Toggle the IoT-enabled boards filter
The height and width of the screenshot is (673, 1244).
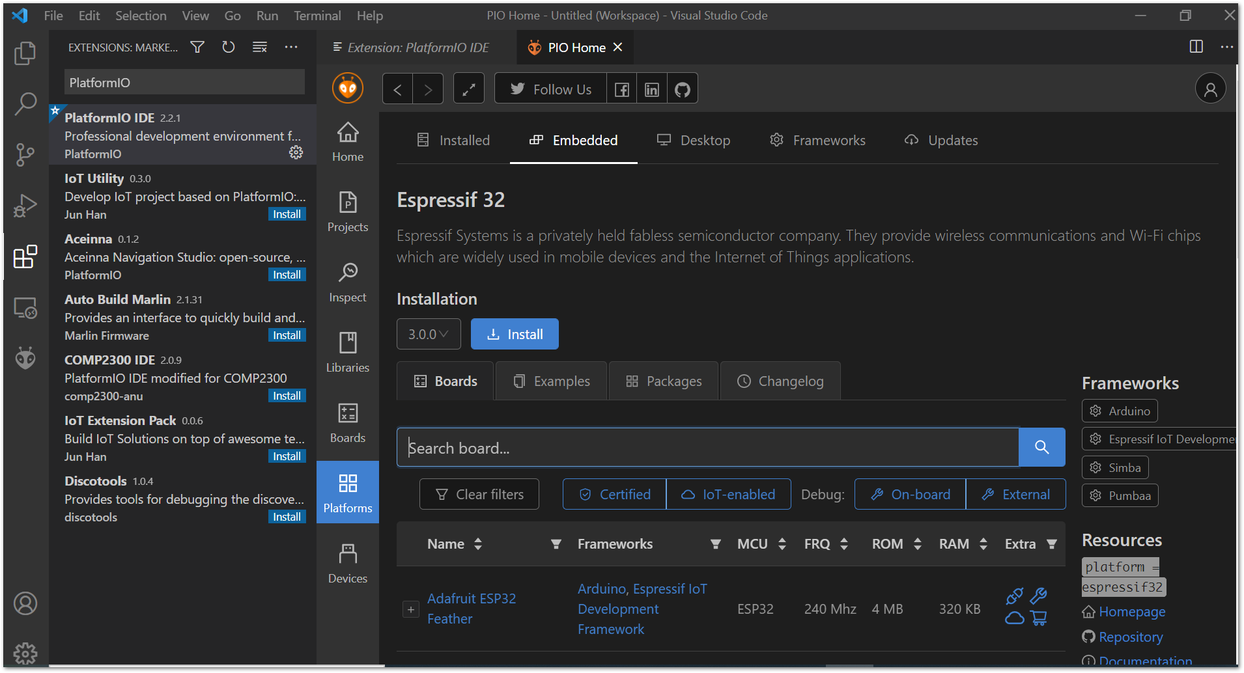(x=729, y=494)
